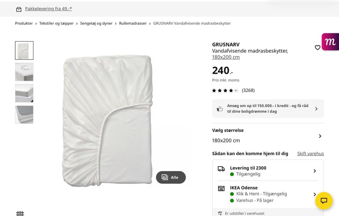Viewport: 339px width, 216px height.
Task: Click the delivery truck icon
Action: click(221, 169)
